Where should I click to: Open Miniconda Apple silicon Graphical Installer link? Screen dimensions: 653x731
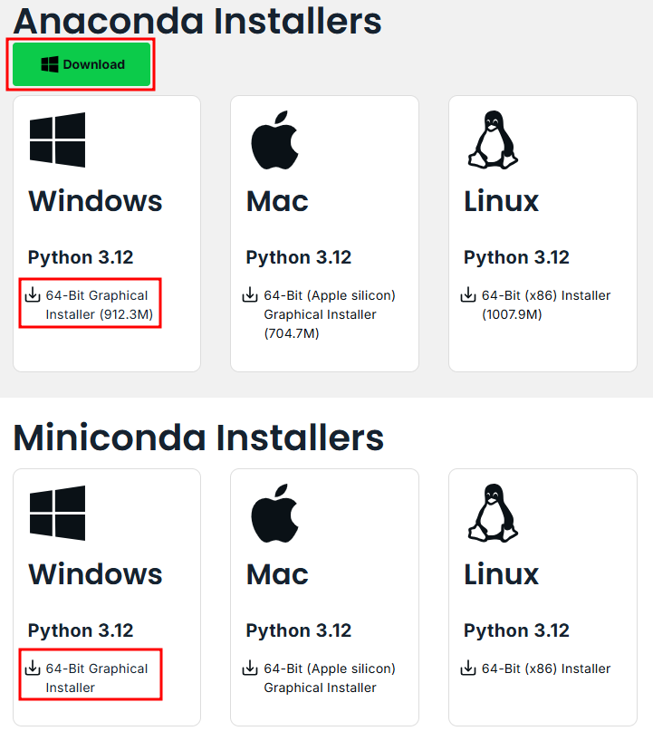point(330,678)
